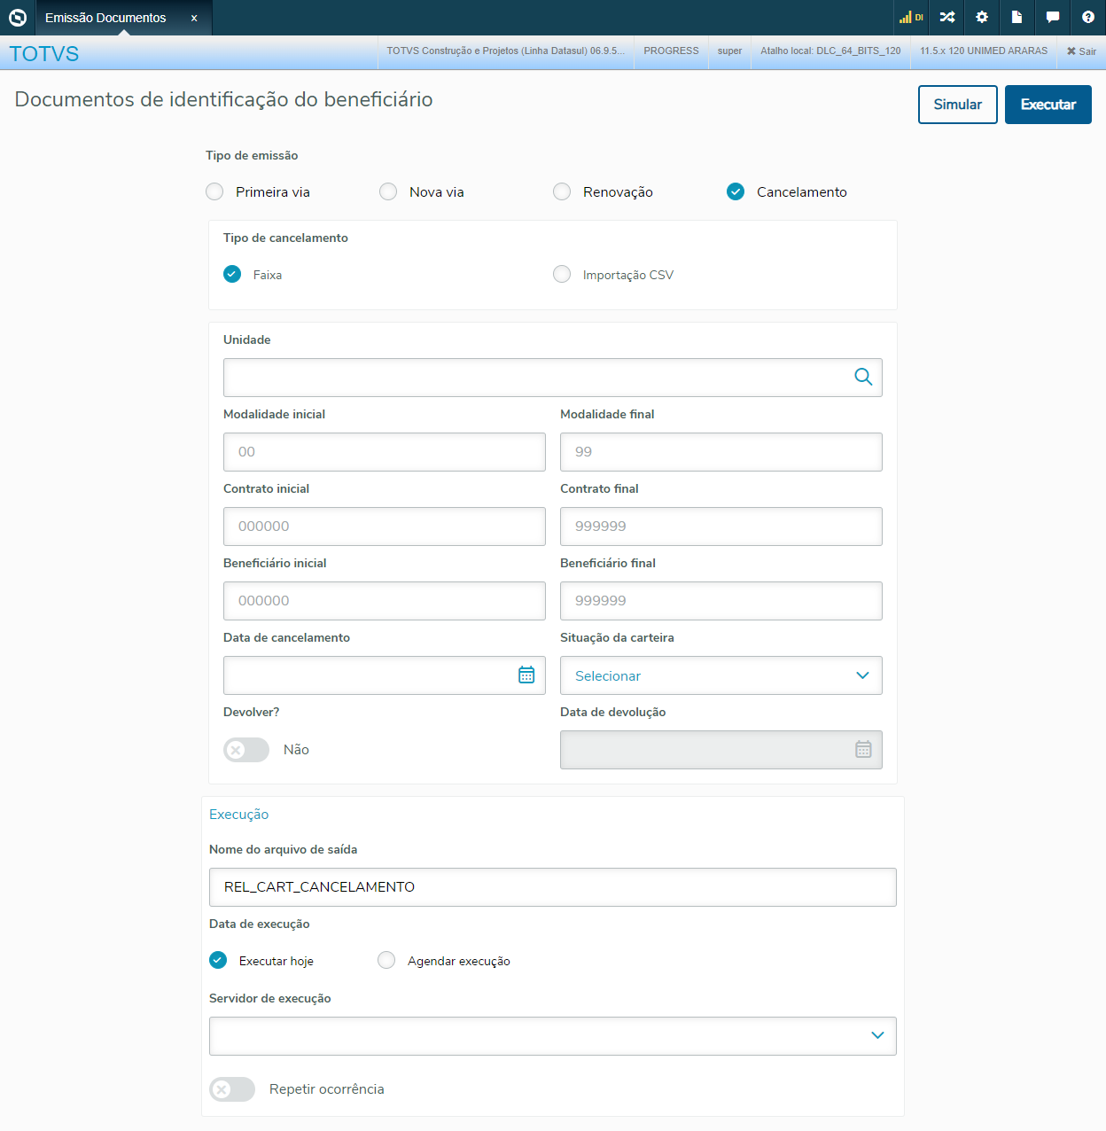Click the document page icon in top bar
The width and height of the screenshot is (1106, 1131).
point(1017,18)
